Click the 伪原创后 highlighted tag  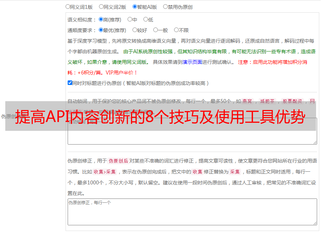[118, 161]
